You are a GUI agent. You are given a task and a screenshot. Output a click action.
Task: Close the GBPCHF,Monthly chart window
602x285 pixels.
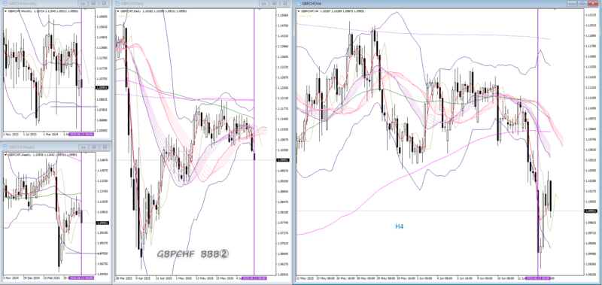tap(104, 4)
